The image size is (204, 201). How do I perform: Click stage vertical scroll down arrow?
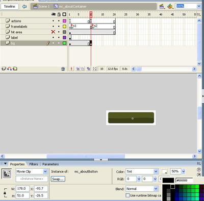pos(199,151)
